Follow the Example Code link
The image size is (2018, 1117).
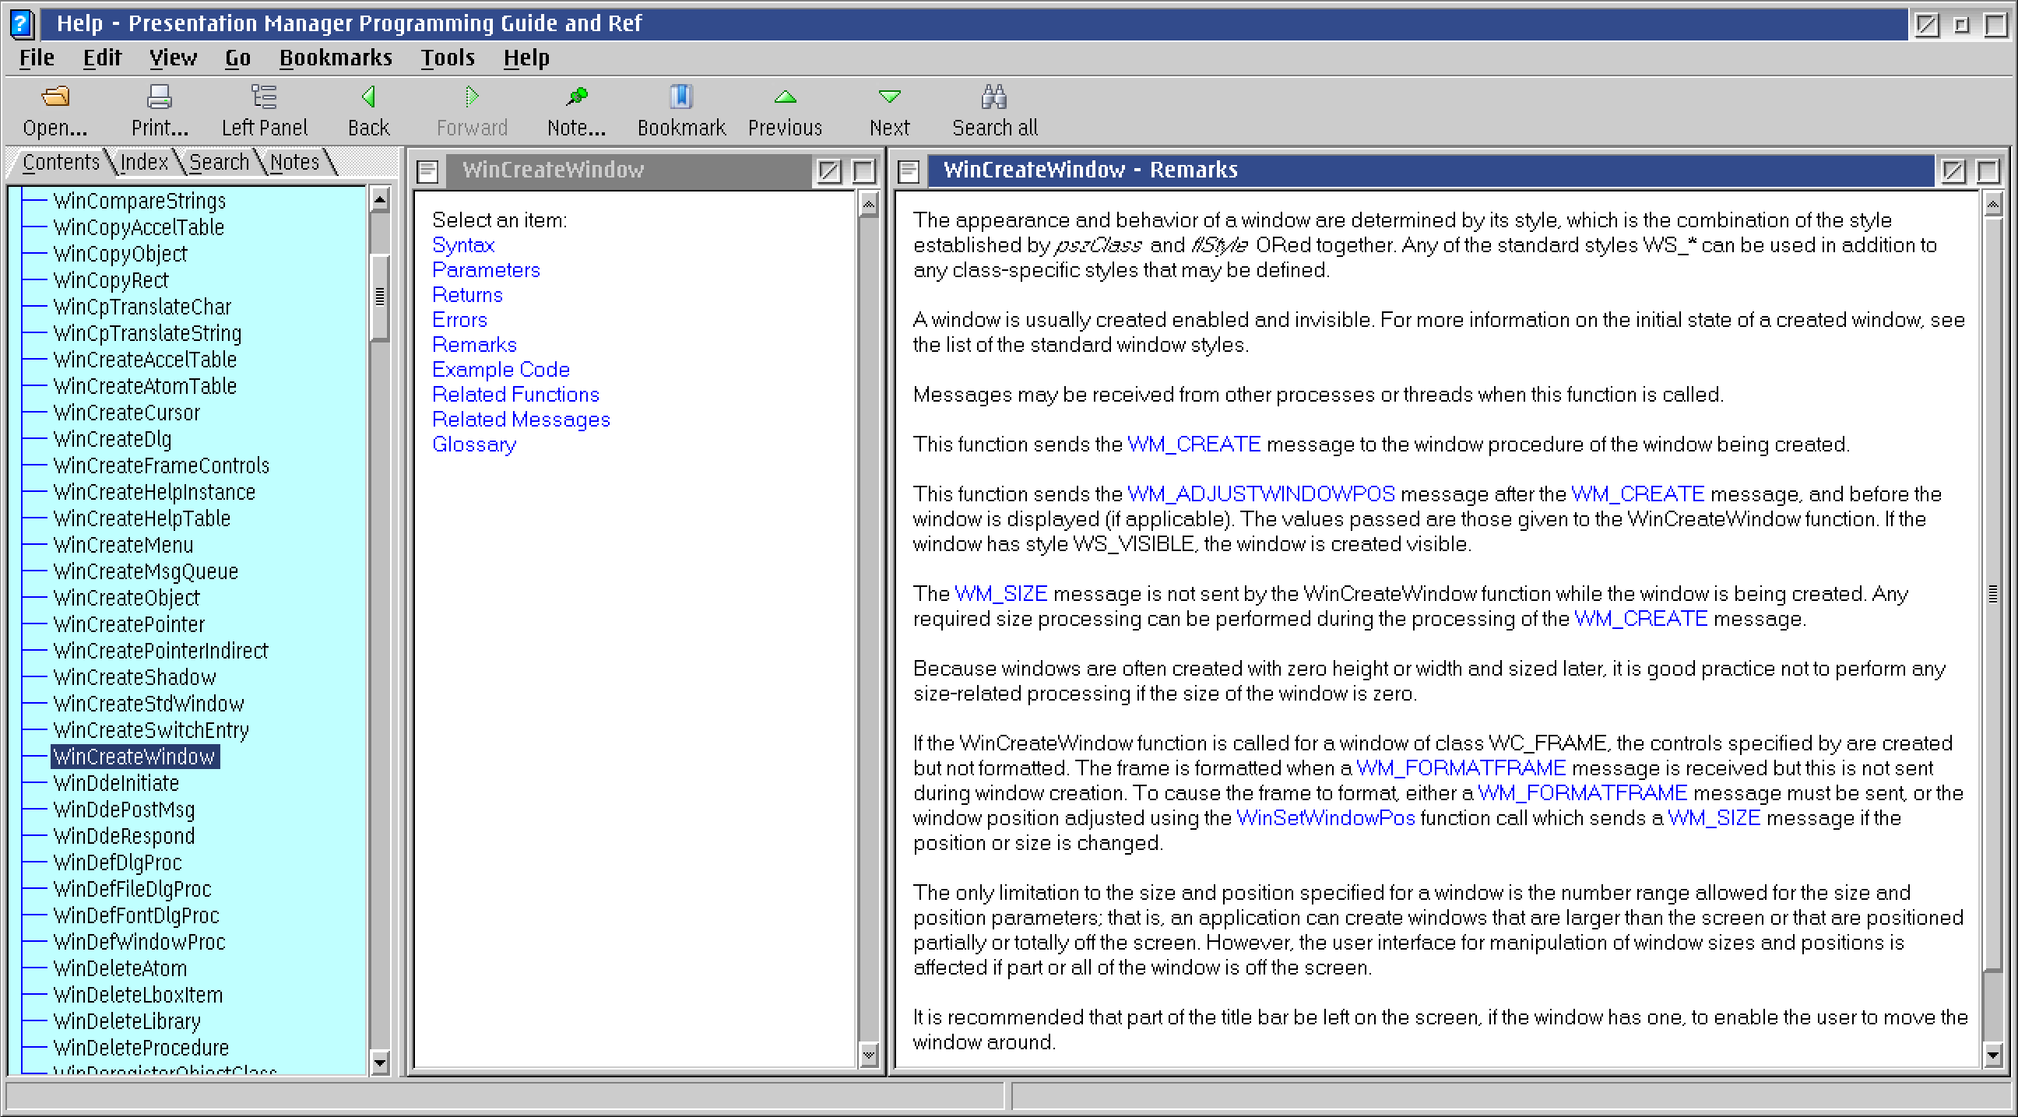(x=501, y=370)
